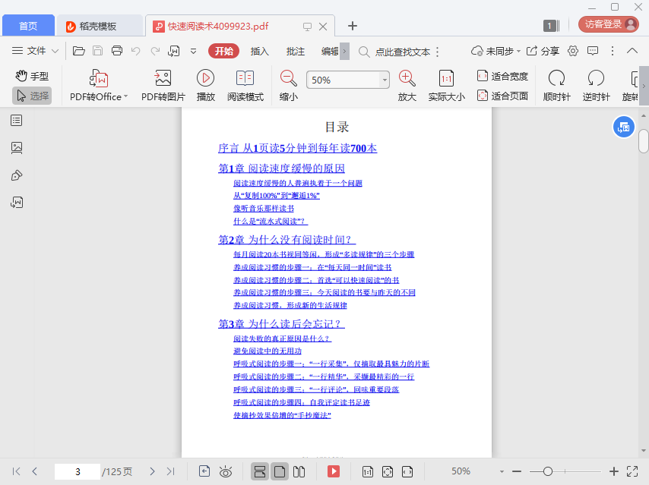Click the save icon
The height and width of the screenshot is (485, 649).
98,51
